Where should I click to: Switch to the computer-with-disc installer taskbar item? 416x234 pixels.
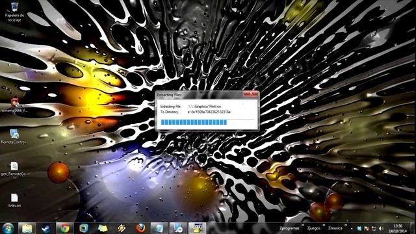178,228
